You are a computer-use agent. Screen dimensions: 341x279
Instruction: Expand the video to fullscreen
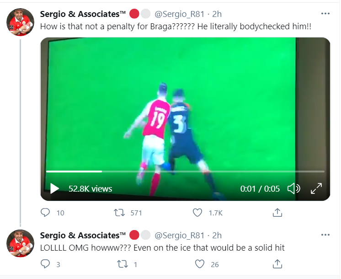pos(316,188)
